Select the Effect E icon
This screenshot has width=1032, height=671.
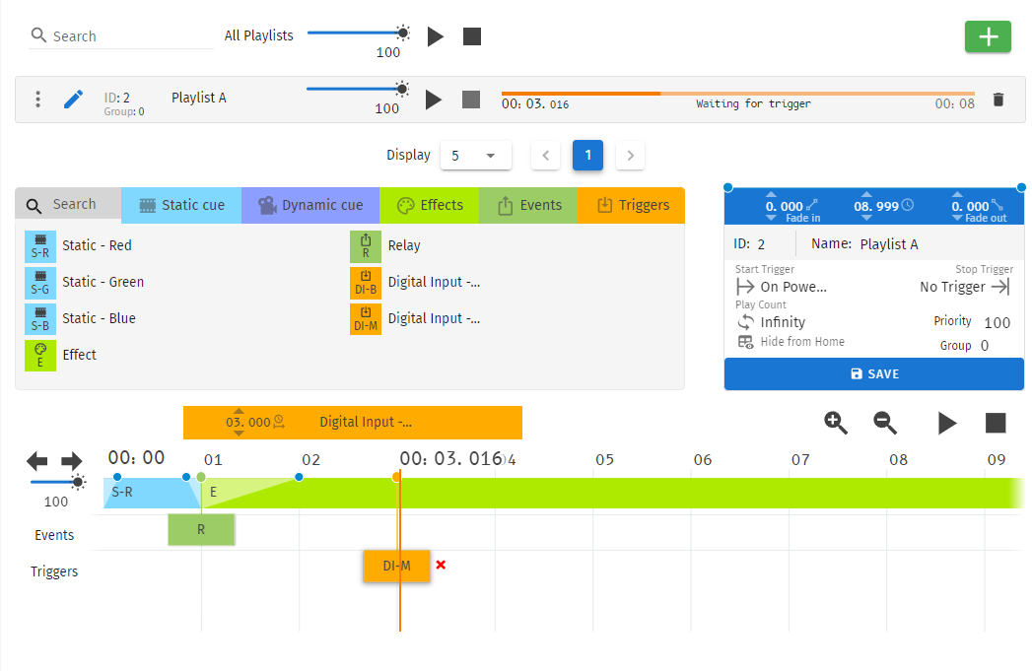click(40, 356)
